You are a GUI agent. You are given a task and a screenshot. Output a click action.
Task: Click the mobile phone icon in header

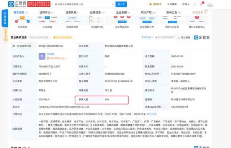coord(195,4)
